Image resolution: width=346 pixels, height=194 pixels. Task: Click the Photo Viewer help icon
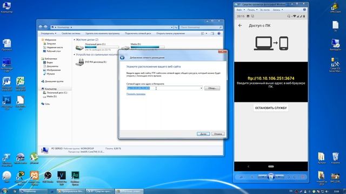pyautogui.click(x=304, y=10)
